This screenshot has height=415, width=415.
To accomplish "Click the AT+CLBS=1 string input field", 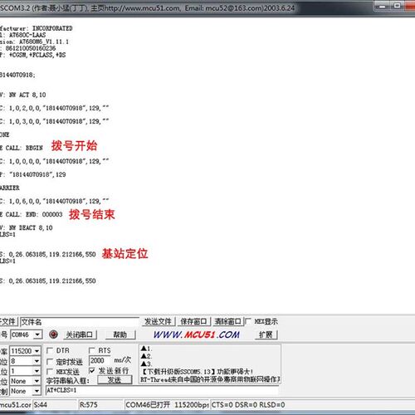I will tap(162, 390).
